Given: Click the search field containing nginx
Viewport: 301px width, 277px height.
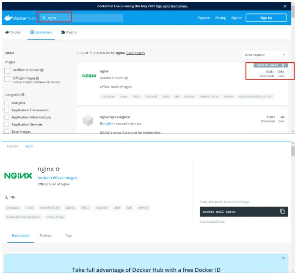Looking at the screenshot, I should 80,18.
